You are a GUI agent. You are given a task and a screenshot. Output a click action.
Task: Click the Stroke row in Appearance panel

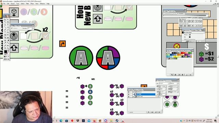click(x=193, y=35)
